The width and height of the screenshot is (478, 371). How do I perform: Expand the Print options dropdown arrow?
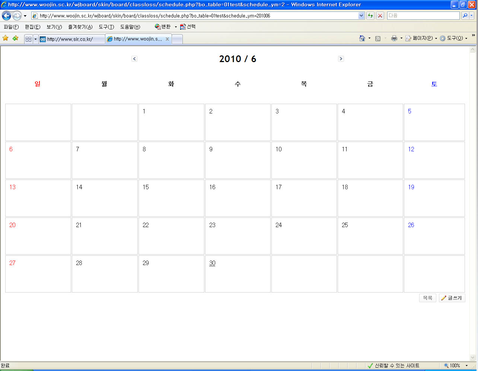(x=401, y=39)
